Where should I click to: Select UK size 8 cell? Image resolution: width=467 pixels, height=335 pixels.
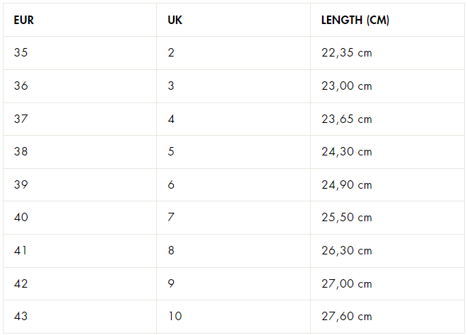171,250
